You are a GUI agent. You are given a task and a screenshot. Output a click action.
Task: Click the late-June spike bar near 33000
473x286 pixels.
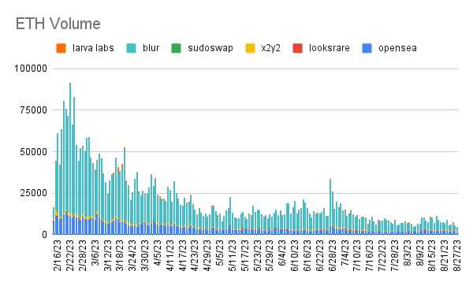pos(330,206)
